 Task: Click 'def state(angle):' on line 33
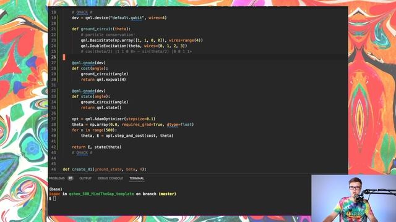point(91,96)
